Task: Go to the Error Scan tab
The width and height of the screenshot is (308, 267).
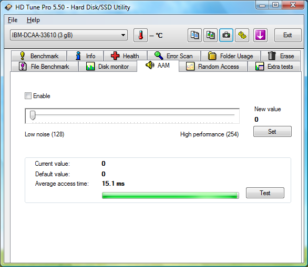Action: click(174, 56)
